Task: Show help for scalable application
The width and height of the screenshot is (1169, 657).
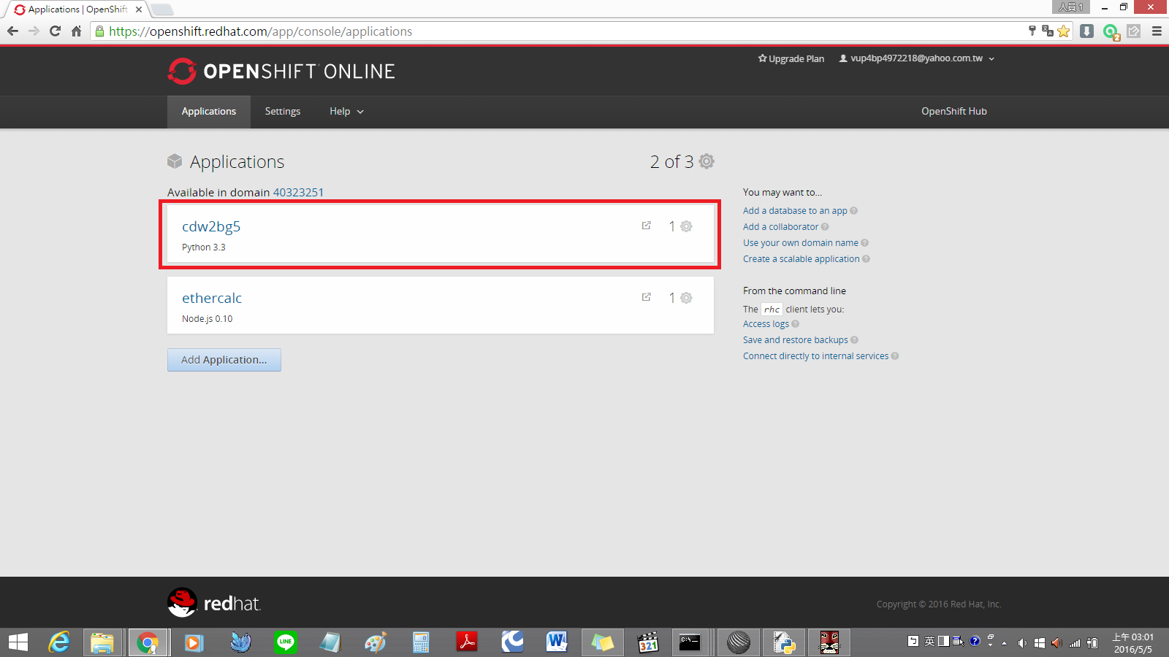Action: (867, 259)
